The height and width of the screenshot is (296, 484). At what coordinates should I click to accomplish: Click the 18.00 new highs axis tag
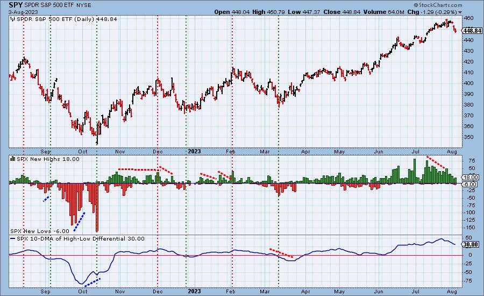click(x=471, y=178)
